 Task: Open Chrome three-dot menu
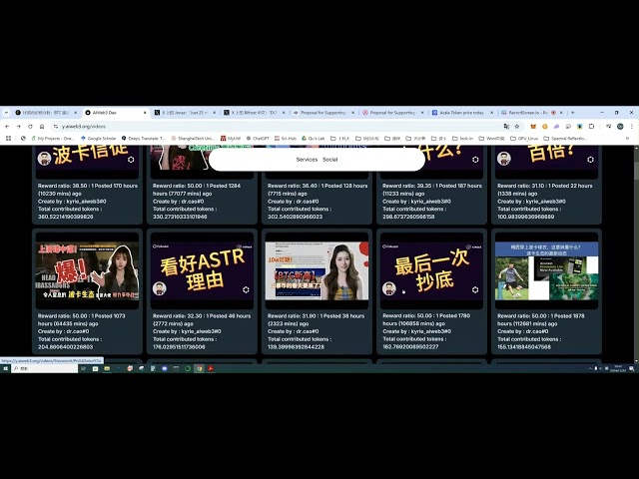[632, 127]
